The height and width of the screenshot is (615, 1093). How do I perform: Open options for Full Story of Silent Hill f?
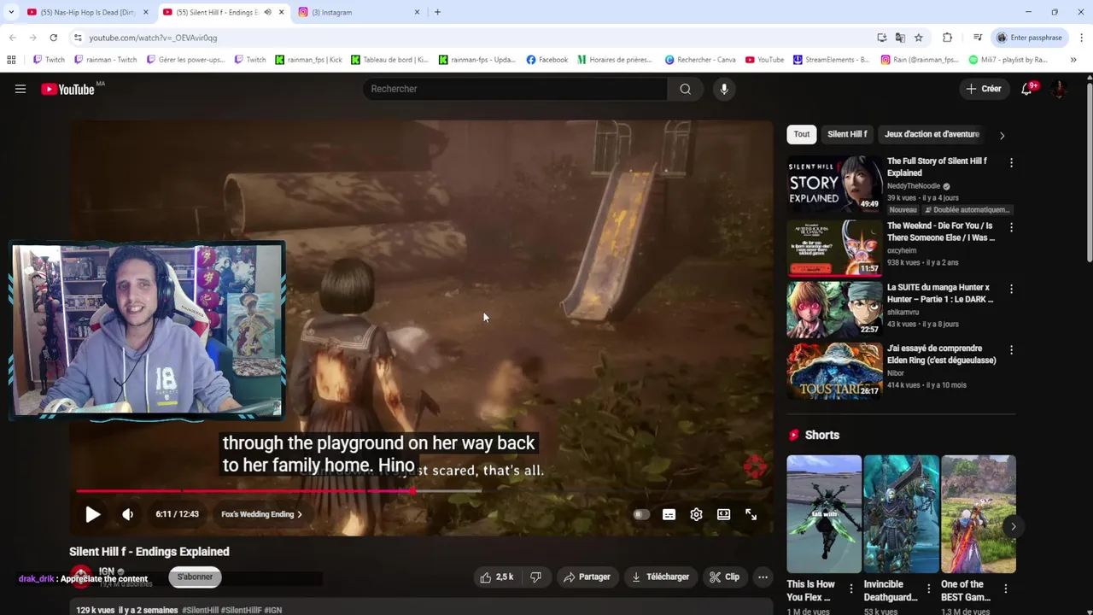click(x=1011, y=162)
